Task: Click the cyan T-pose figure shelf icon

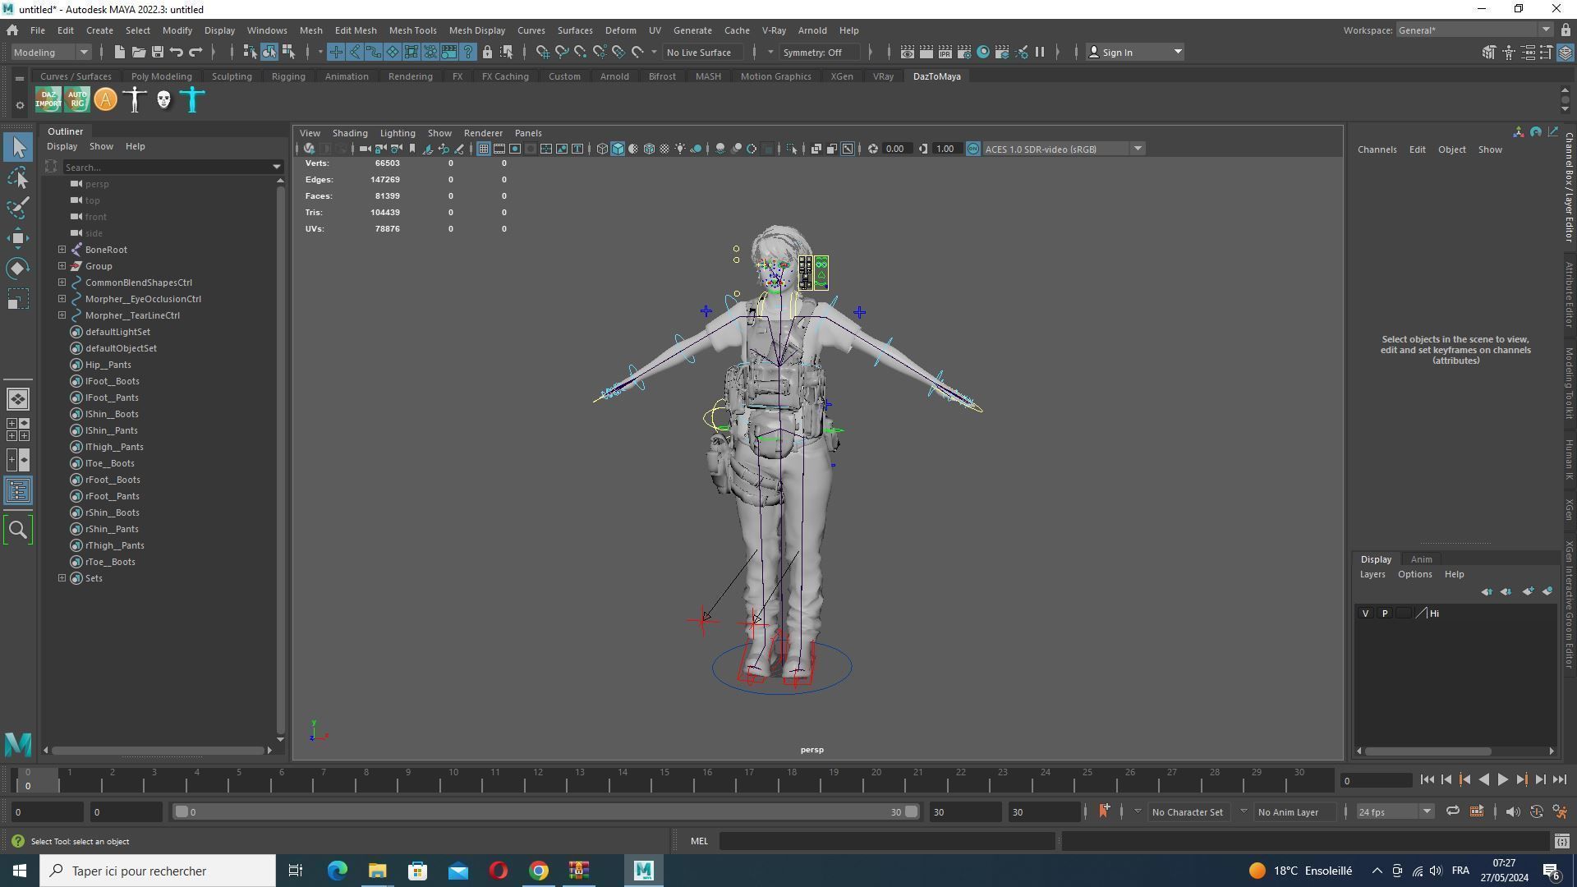Action: [x=192, y=99]
